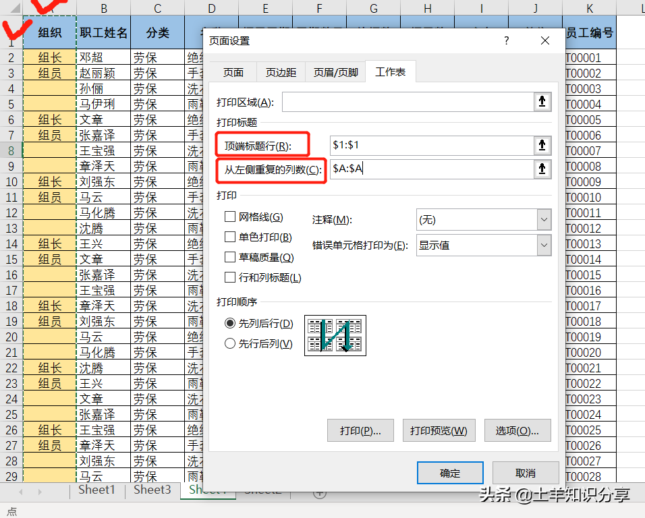The width and height of the screenshot is (645, 518).
Task: Select the 工作表 tab
Action: coord(391,72)
